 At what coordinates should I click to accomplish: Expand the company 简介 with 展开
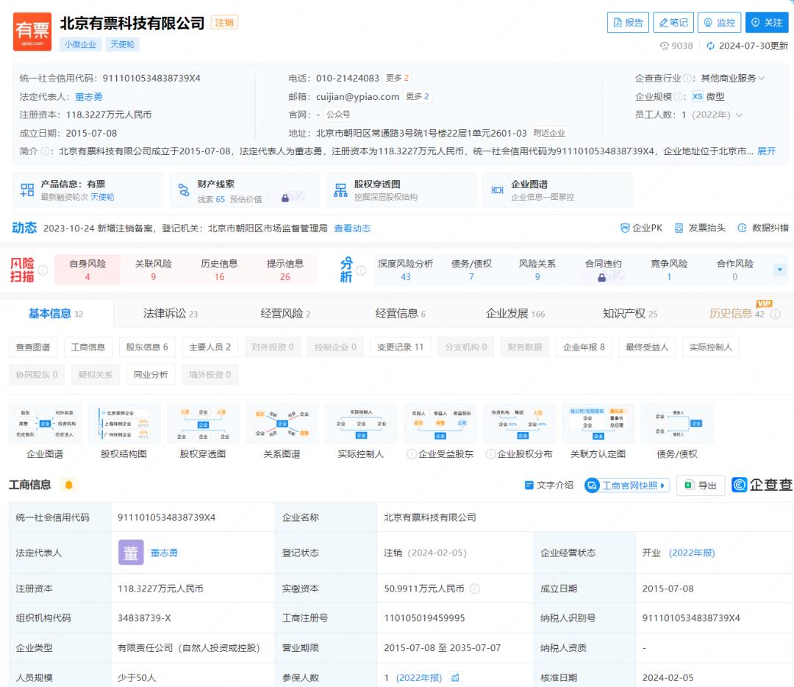click(766, 151)
